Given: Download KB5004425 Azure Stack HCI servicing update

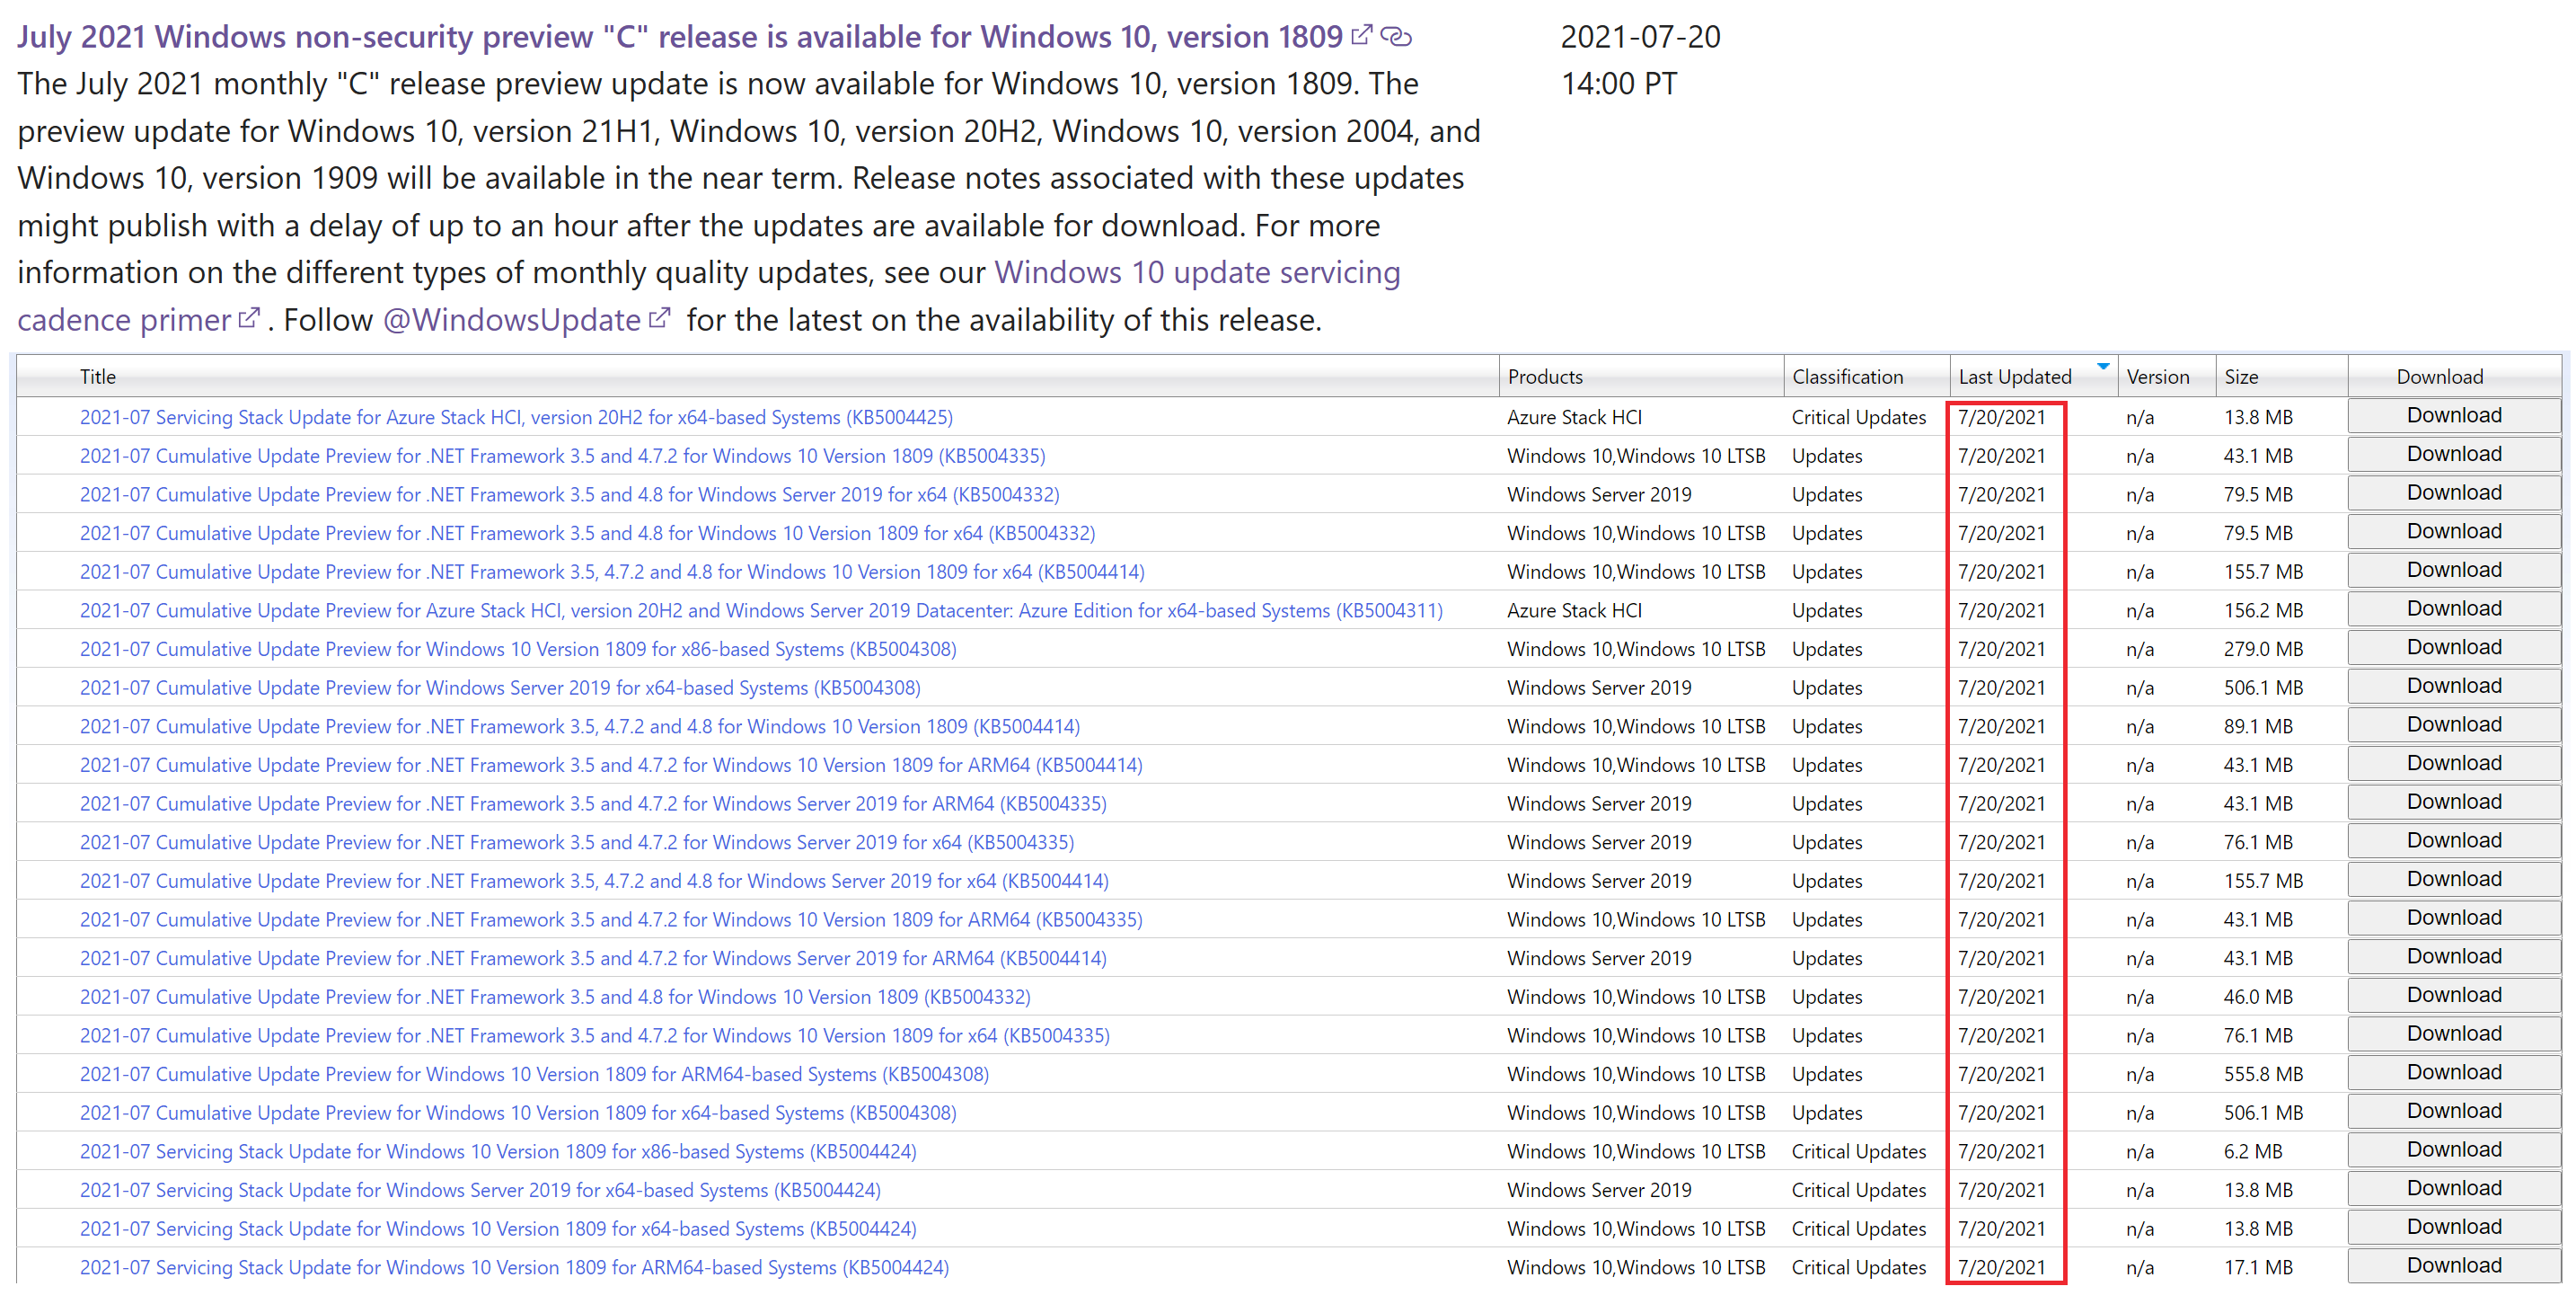Looking at the screenshot, I should coord(2453,415).
